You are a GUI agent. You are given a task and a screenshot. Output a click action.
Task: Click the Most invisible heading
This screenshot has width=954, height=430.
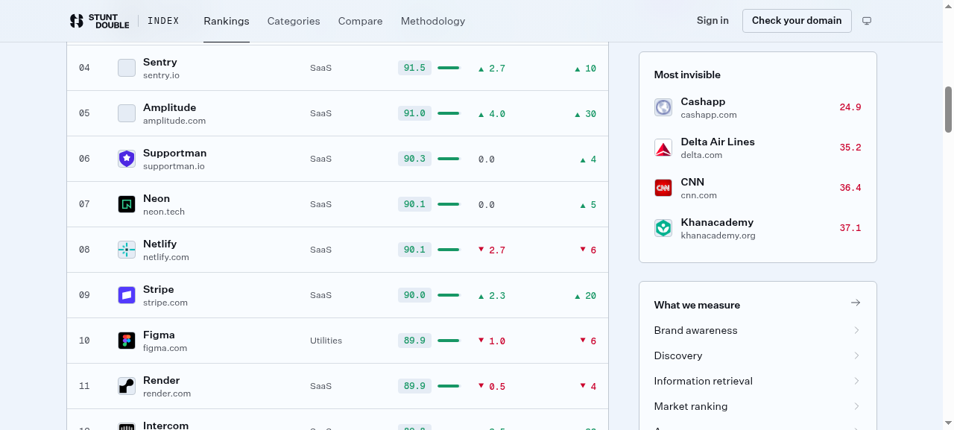coord(687,75)
